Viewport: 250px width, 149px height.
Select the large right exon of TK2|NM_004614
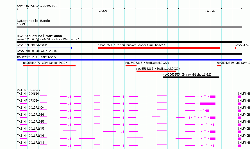point(213,97)
